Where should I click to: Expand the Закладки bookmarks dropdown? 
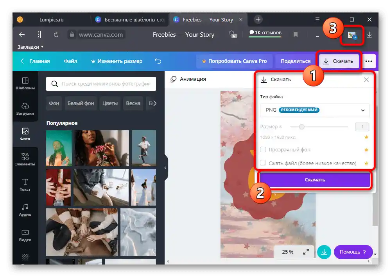point(30,47)
